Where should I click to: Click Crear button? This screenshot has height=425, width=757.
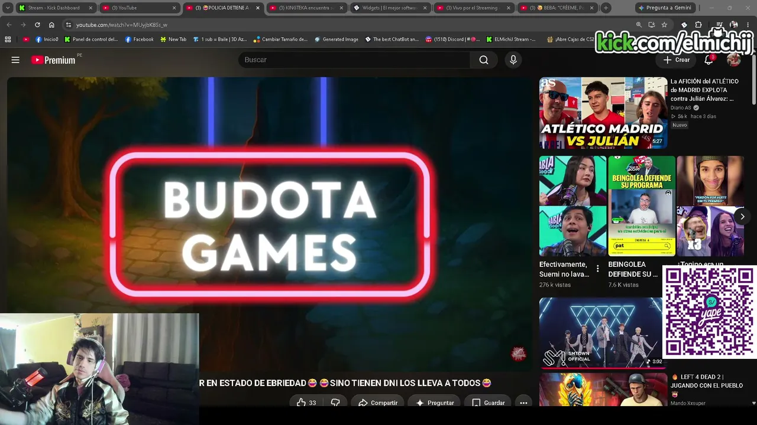(x=676, y=60)
